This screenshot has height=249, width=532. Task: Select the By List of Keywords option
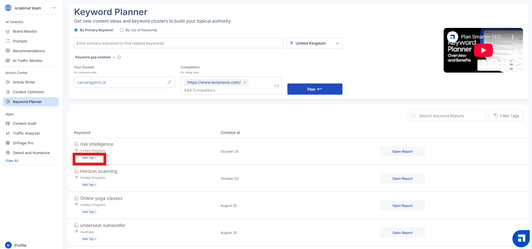point(122,30)
